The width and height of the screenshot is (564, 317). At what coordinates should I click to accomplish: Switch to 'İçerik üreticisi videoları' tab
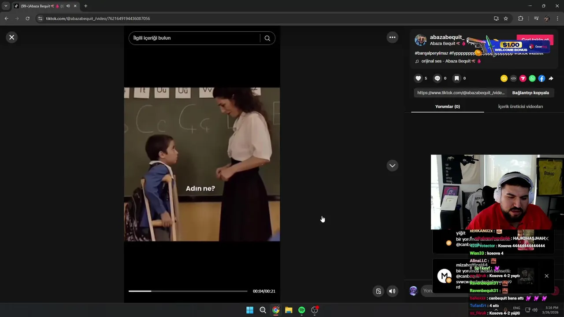tap(520, 107)
